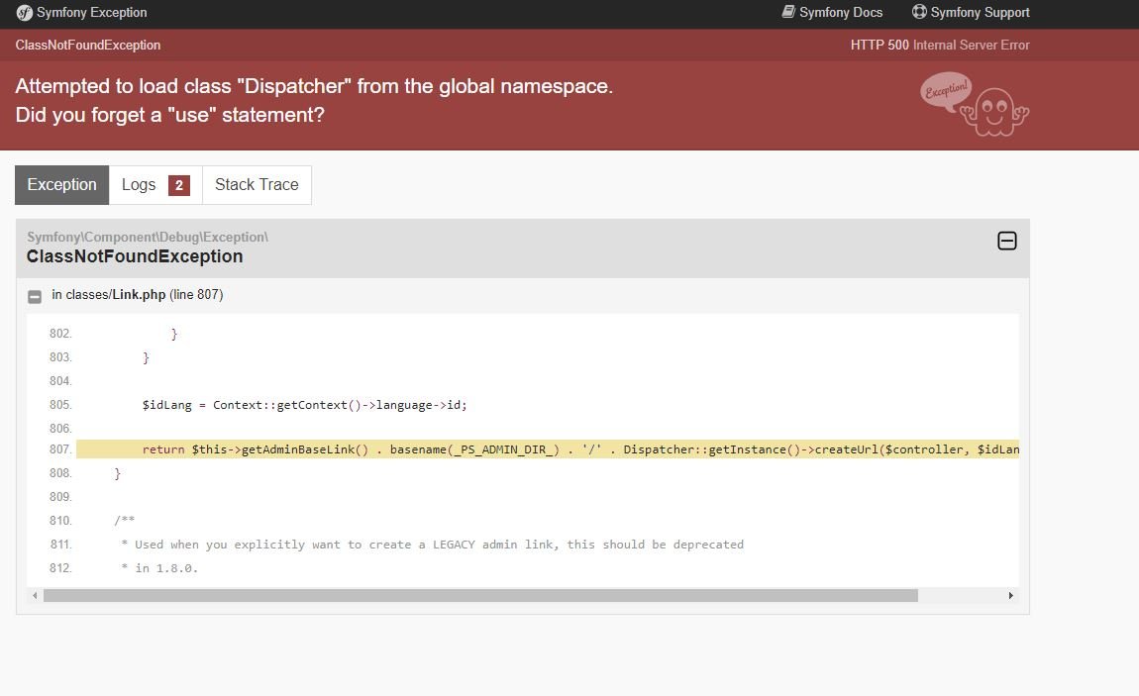Click the "(line 807)" text
Image resolution: width=1139 pixels, height=696 pixels.
[x=196, y=295]
